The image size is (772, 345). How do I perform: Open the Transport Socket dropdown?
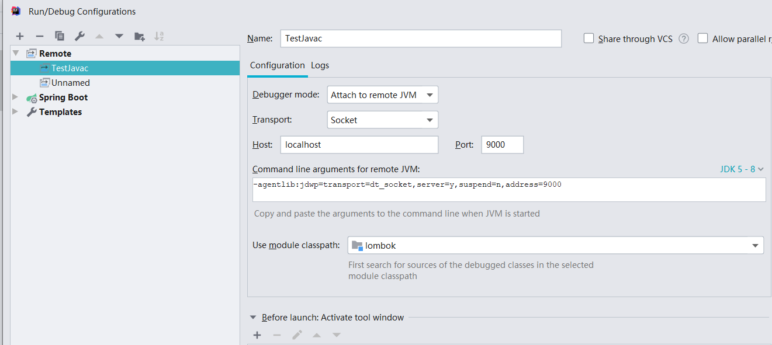point(382,120)
